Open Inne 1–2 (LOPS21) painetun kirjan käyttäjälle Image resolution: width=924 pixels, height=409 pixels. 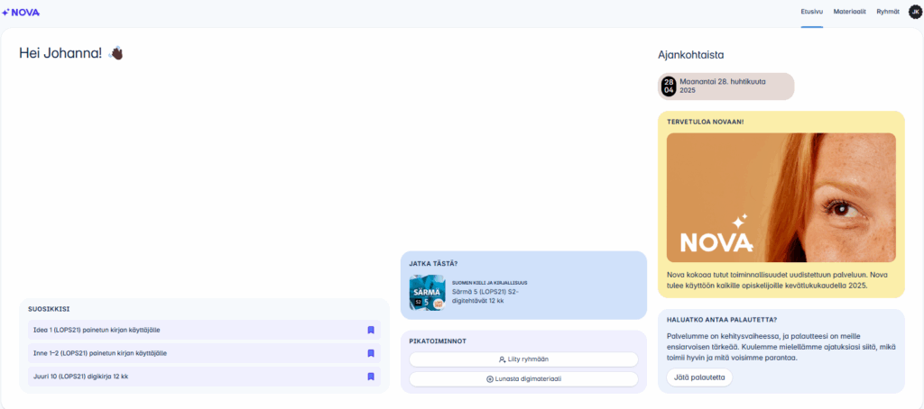204,353
